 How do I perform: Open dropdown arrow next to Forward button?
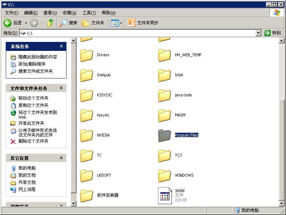pyautogui.click(x=42, y=23)
